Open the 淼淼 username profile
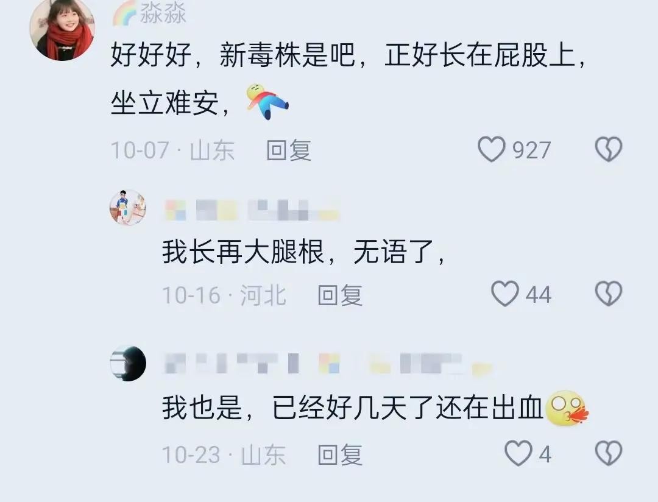Image resolution: width=658 pixels, height=502 pixels. 163,13
